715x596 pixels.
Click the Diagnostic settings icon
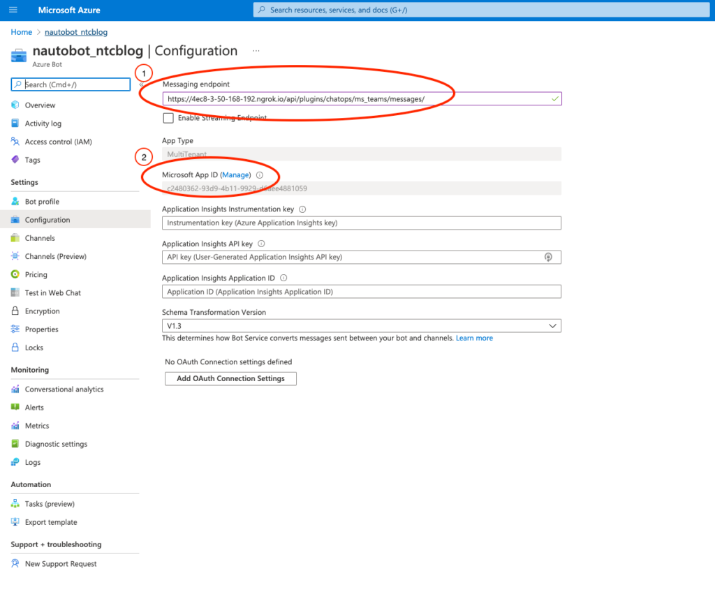[15, 444]
